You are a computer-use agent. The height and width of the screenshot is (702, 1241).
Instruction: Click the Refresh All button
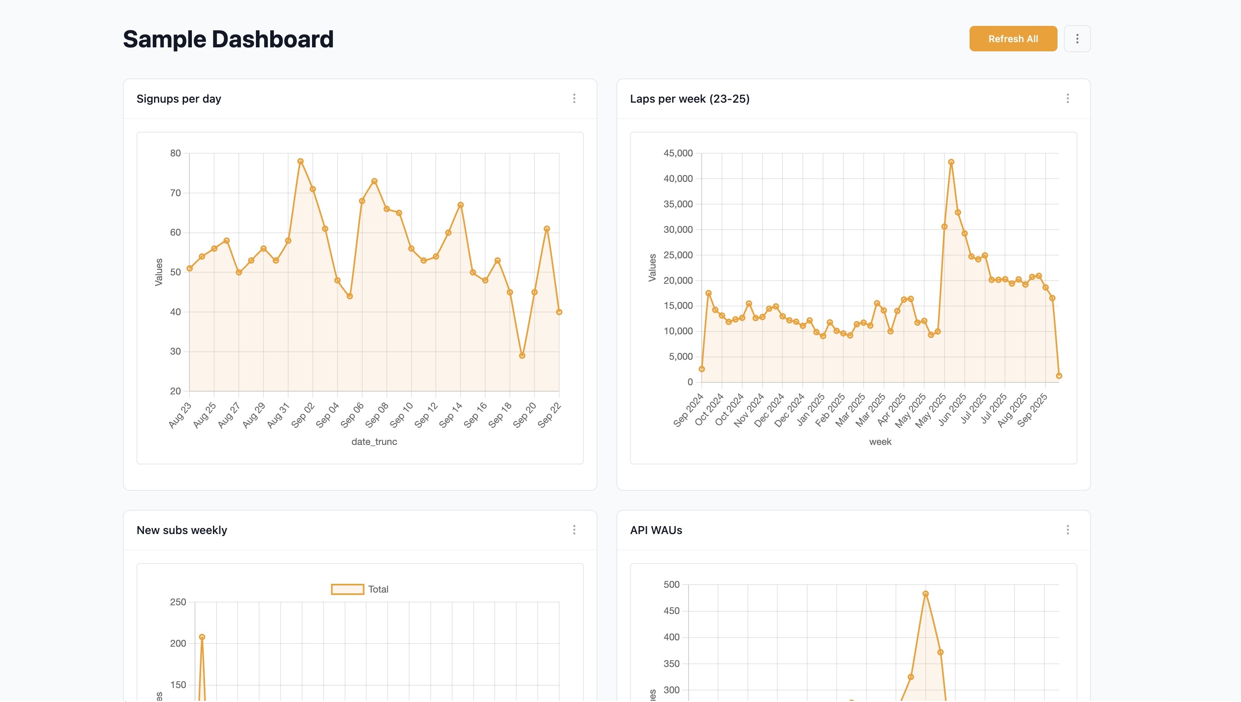(x=1013, y=39)
